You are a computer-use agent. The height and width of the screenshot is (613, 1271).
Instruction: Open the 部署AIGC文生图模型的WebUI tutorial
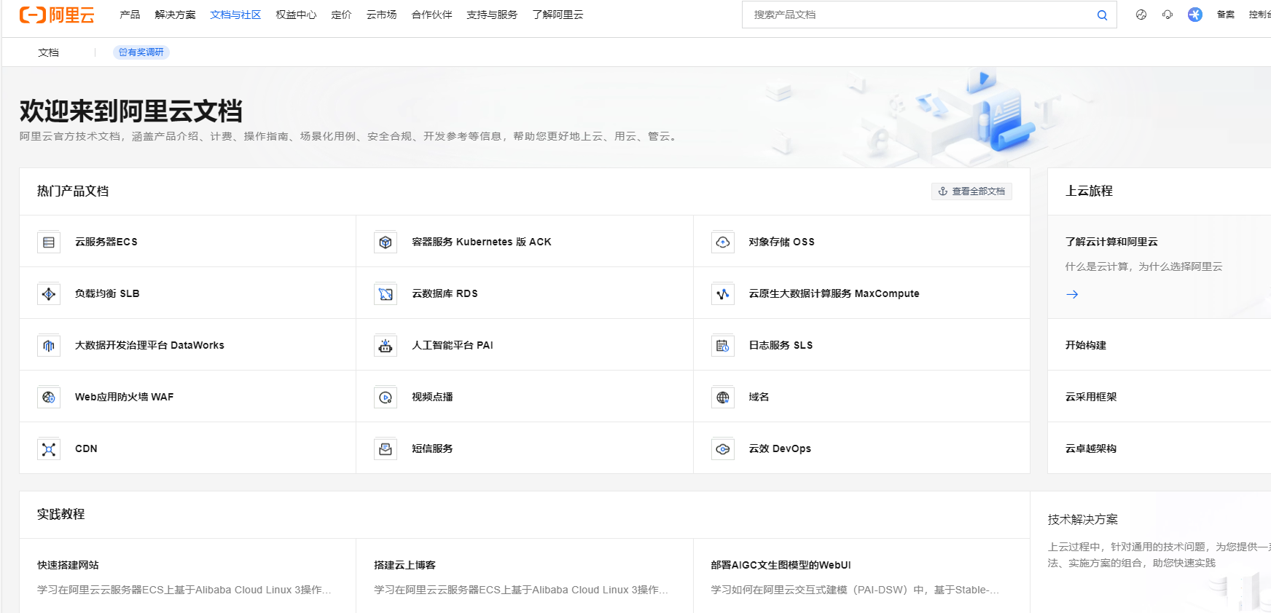click(x=781, y=565)
